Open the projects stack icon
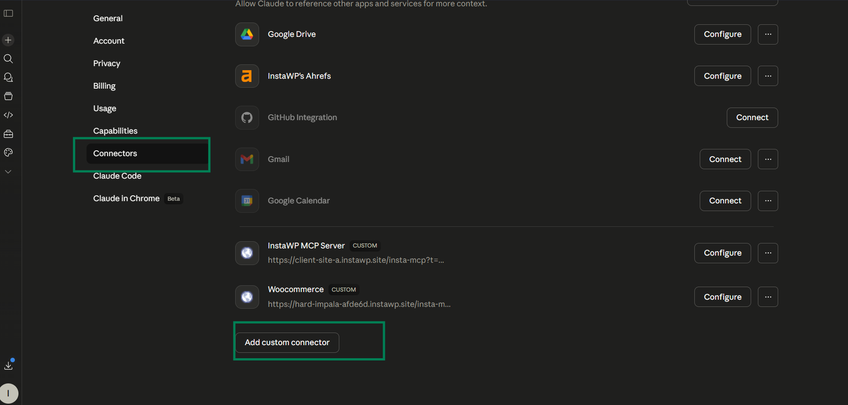 click(x=8, y=96)
